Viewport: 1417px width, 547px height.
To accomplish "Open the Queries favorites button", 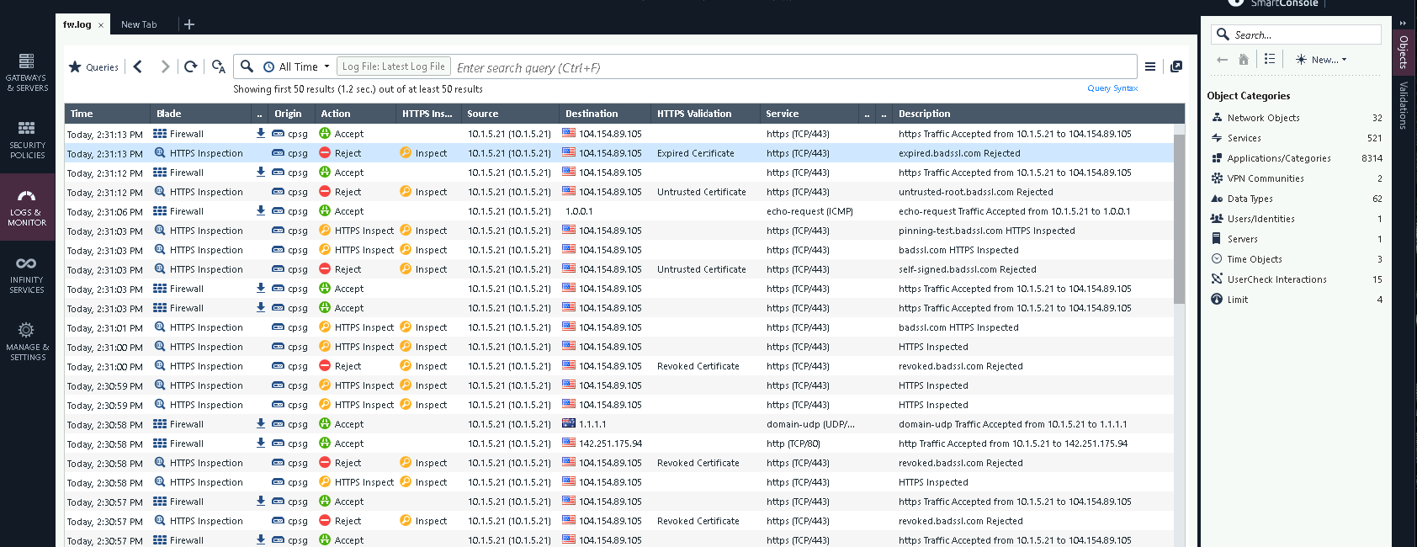I will 93,66.
